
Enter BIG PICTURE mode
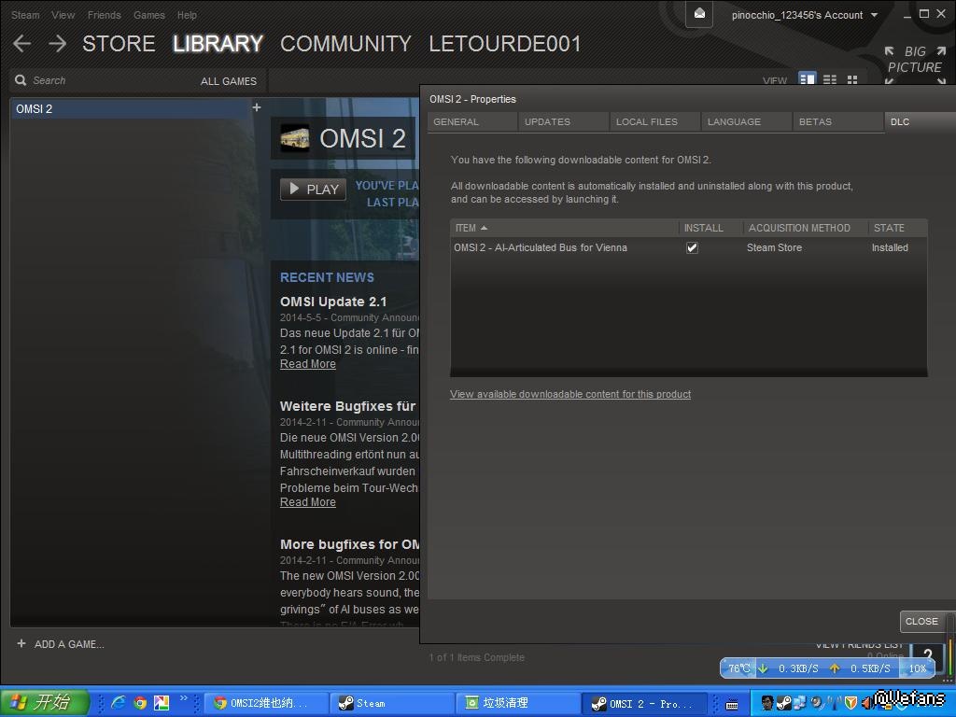[915, 60]
